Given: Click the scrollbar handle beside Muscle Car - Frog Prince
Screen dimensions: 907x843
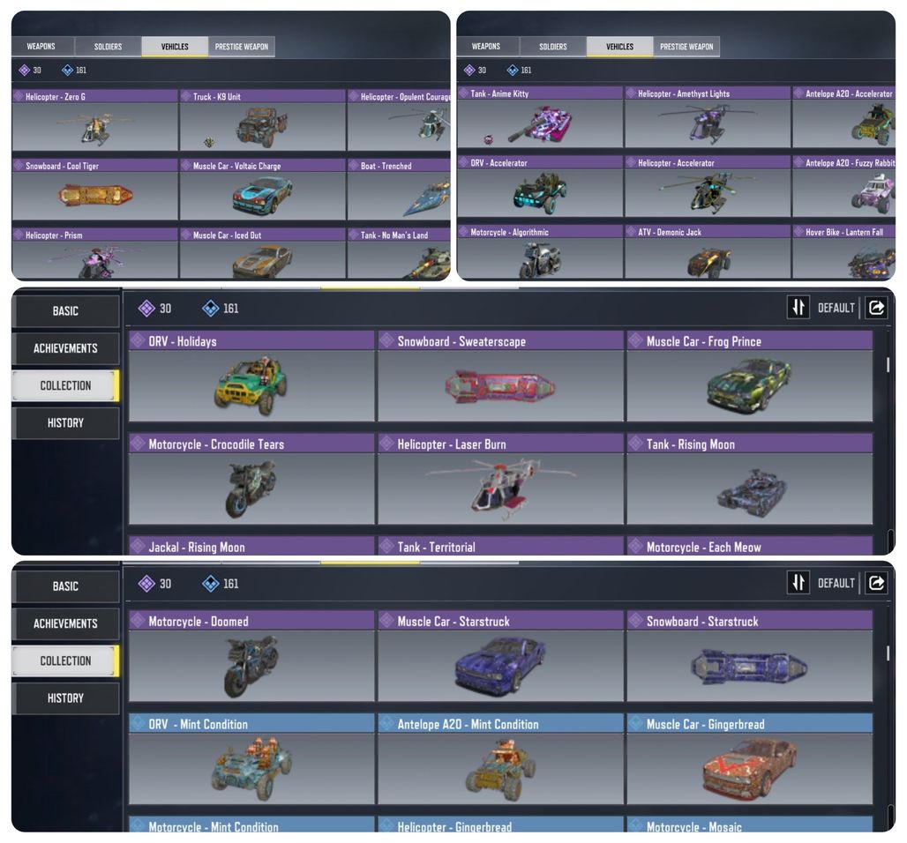Looking at the screenshot, I should tap(888, 364).
